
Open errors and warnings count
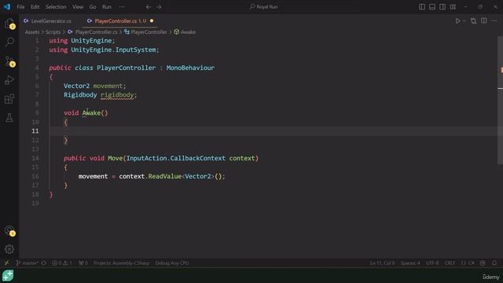pyautogui.click(x=62, y=263)
